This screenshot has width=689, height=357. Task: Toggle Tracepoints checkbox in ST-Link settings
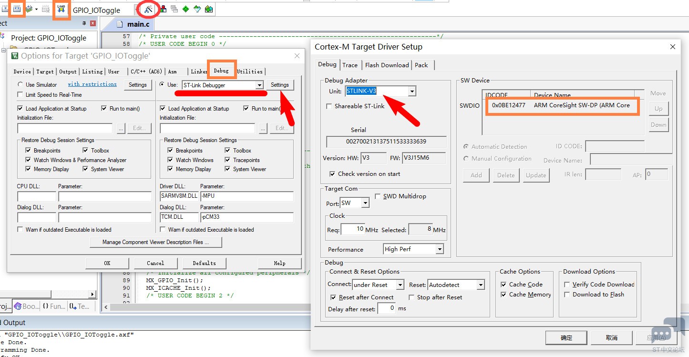[x=227, y=160]
